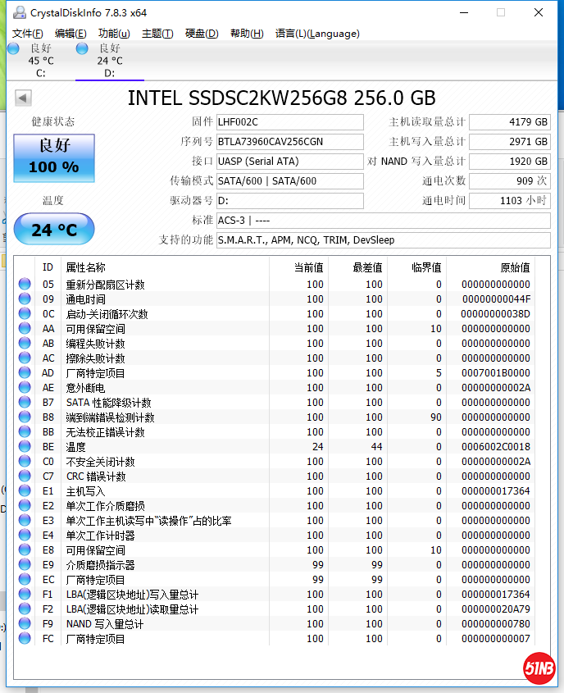Click the temperature circle icon on the D: drive
564x693 pixels.
tap(81, 49)
